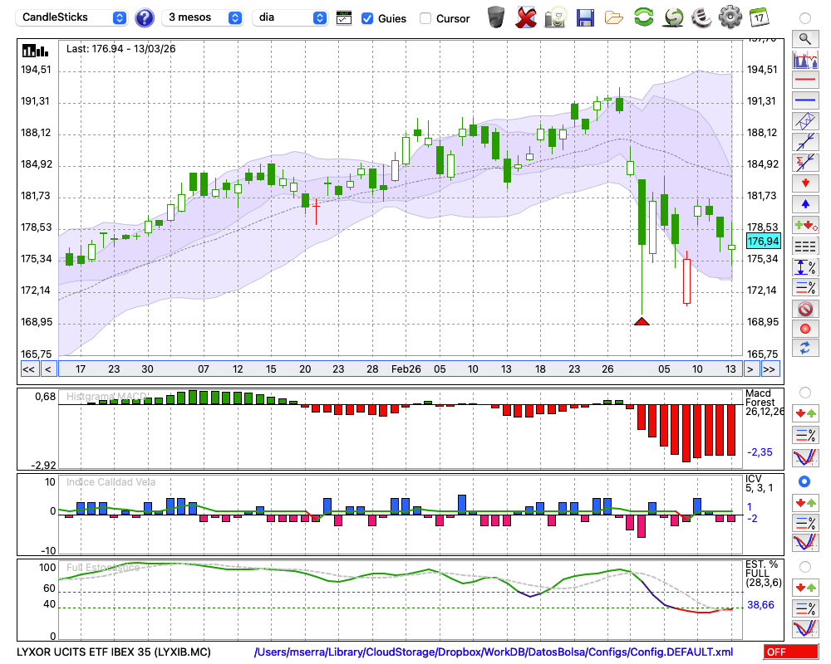Select the blue zigzag channel drawing tool
The width and height of the screenshot is (831, 664).
pos(805,121)
